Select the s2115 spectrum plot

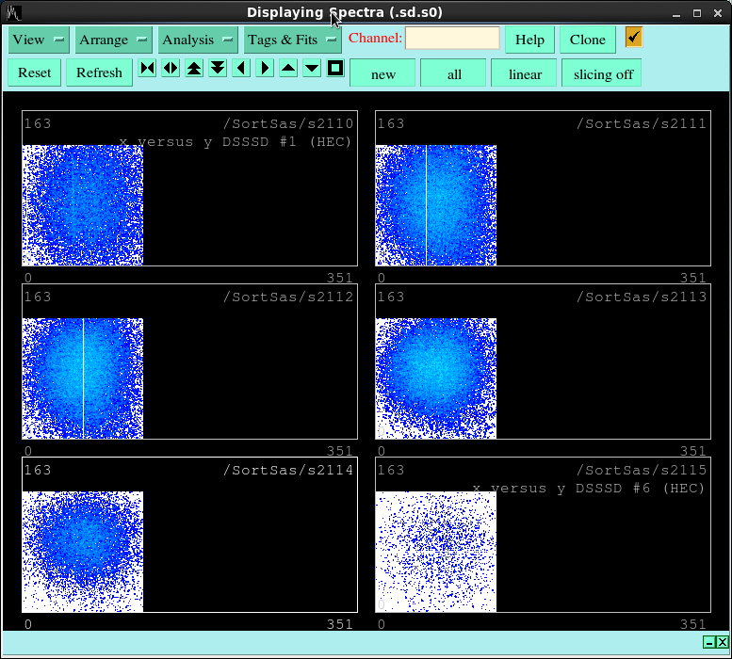click(x=543, y=535)
